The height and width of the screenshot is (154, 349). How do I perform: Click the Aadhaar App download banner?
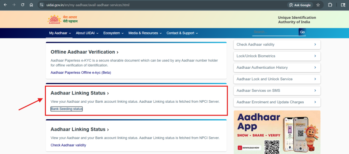pos(277,132)
